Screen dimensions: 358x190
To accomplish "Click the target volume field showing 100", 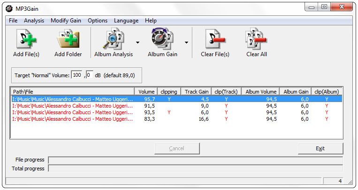I will click(77, 75).
